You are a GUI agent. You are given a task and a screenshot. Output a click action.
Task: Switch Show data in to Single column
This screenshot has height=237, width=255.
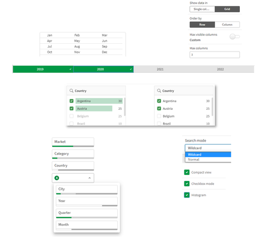coord(202,9)
